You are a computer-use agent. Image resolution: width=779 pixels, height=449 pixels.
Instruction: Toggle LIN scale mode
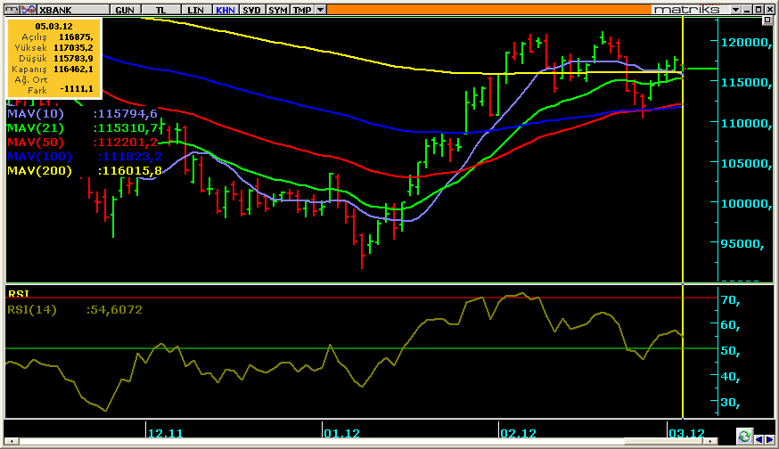tap(196, 10)
